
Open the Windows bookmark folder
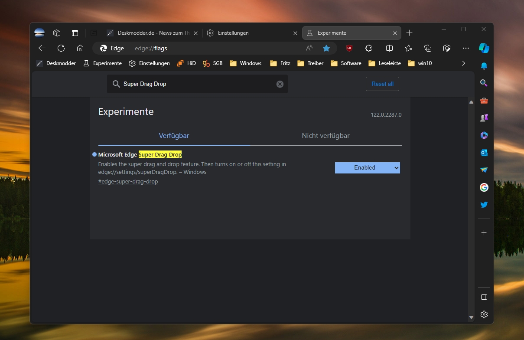(x=245, y=63)
